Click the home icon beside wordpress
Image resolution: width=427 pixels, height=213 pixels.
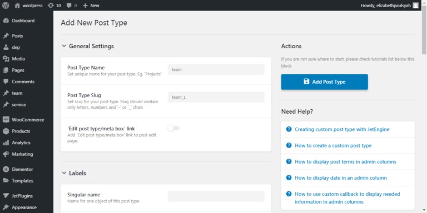click(17, 6)
